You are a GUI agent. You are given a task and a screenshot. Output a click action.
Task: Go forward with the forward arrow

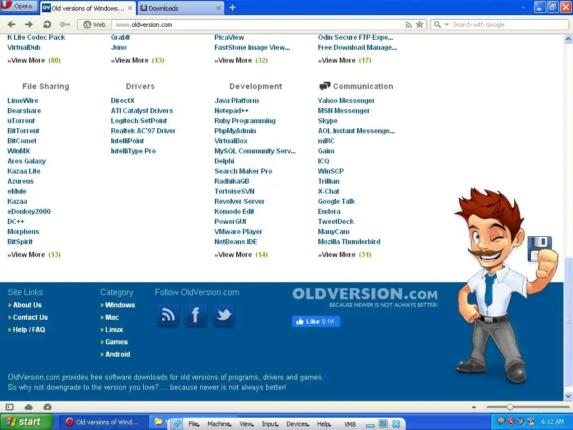click(29, 25)
